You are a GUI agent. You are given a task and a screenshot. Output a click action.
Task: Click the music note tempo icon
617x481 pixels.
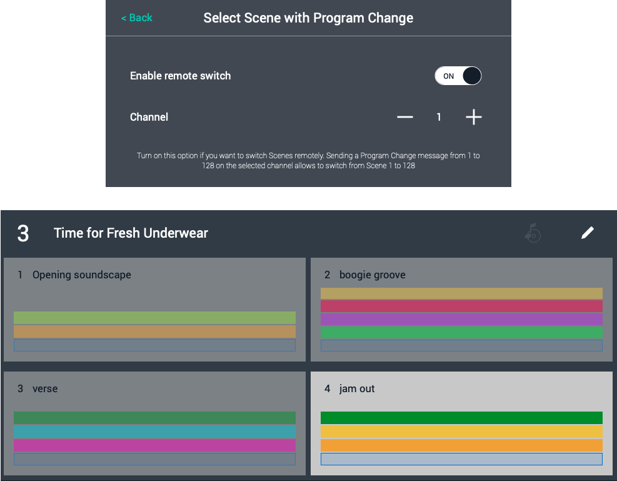pos(533,234)
